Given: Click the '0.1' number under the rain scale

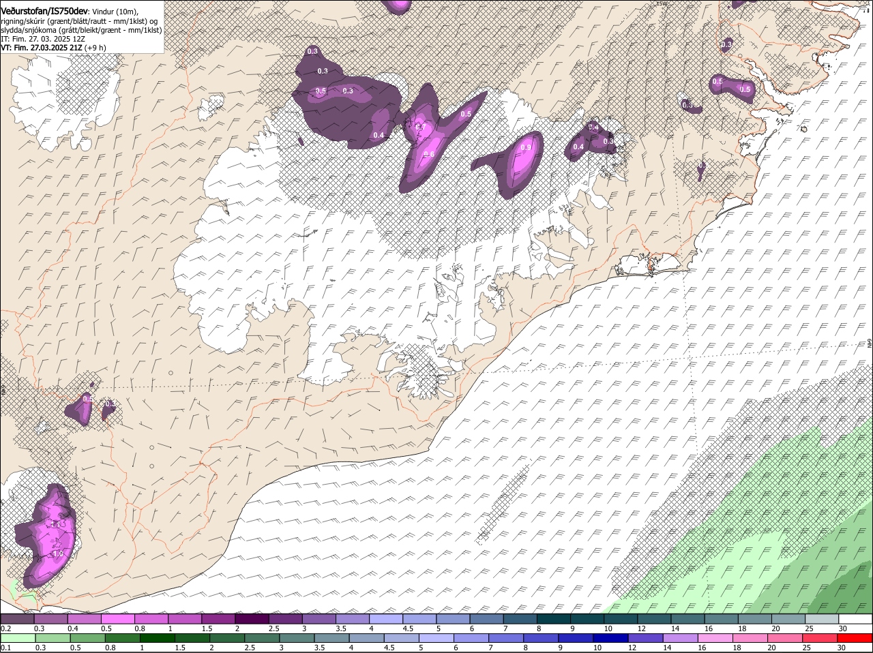Looking at the screenshot, I should click(5, 648).
